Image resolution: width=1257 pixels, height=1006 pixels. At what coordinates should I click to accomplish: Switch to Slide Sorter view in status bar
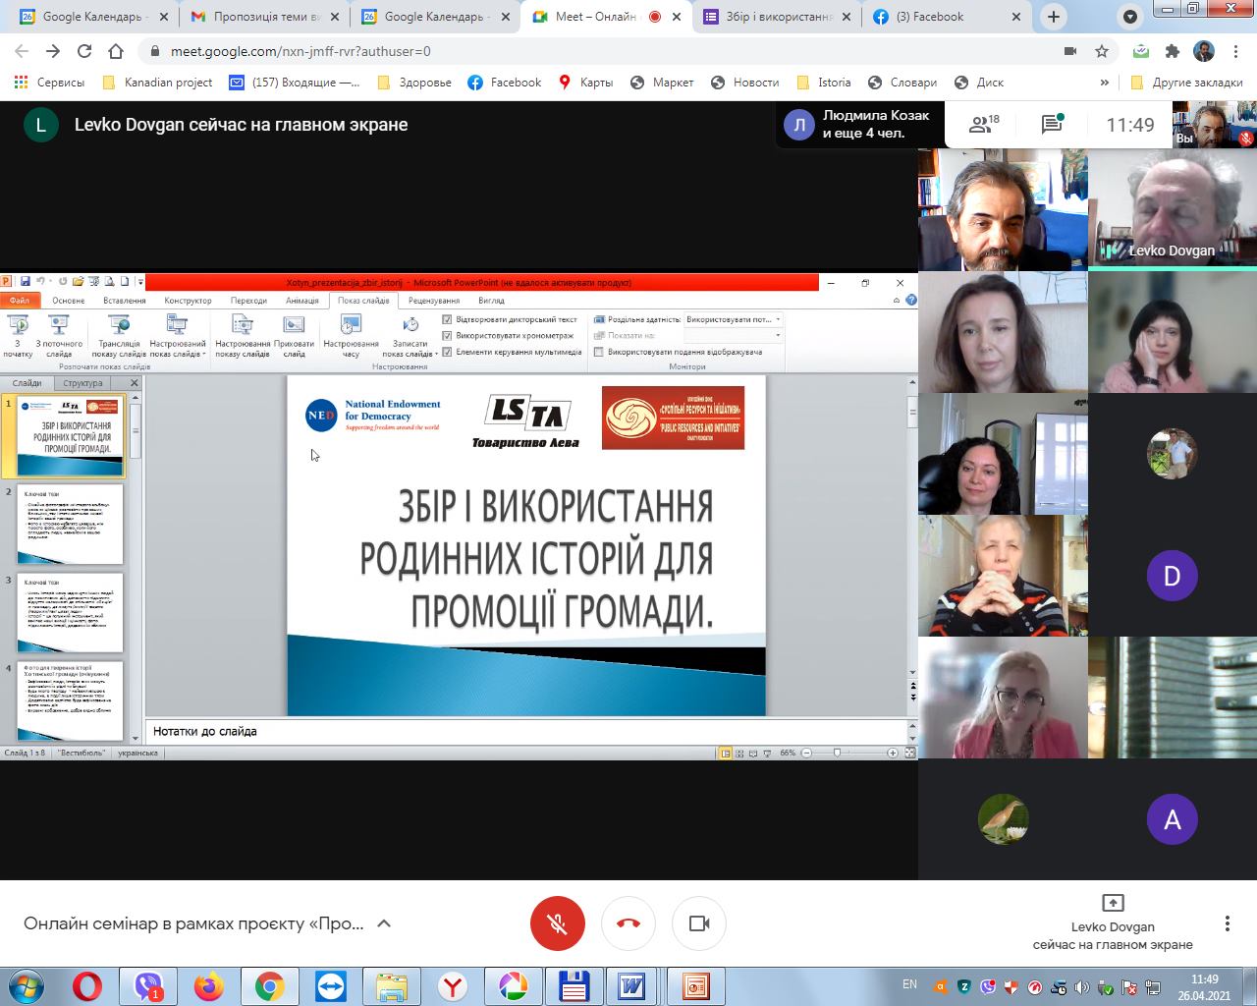(739, 754)
